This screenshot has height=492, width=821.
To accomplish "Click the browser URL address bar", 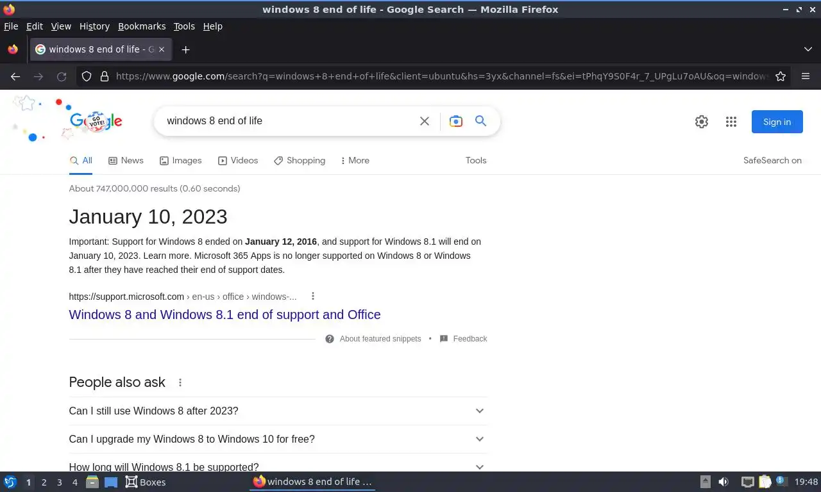I will pos(441,76).
